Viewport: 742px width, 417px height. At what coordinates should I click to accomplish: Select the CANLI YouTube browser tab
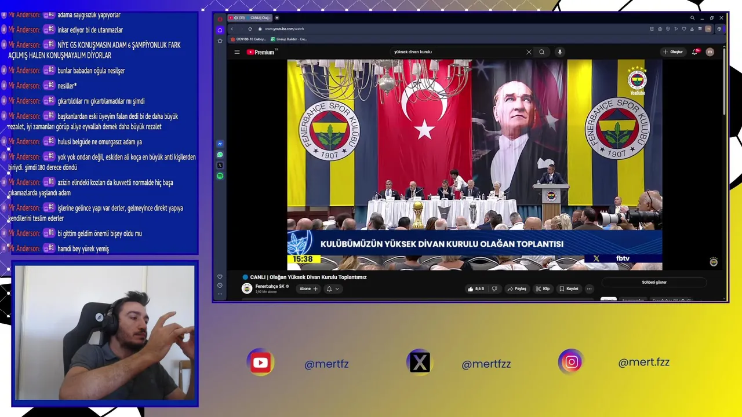point(250,18)
